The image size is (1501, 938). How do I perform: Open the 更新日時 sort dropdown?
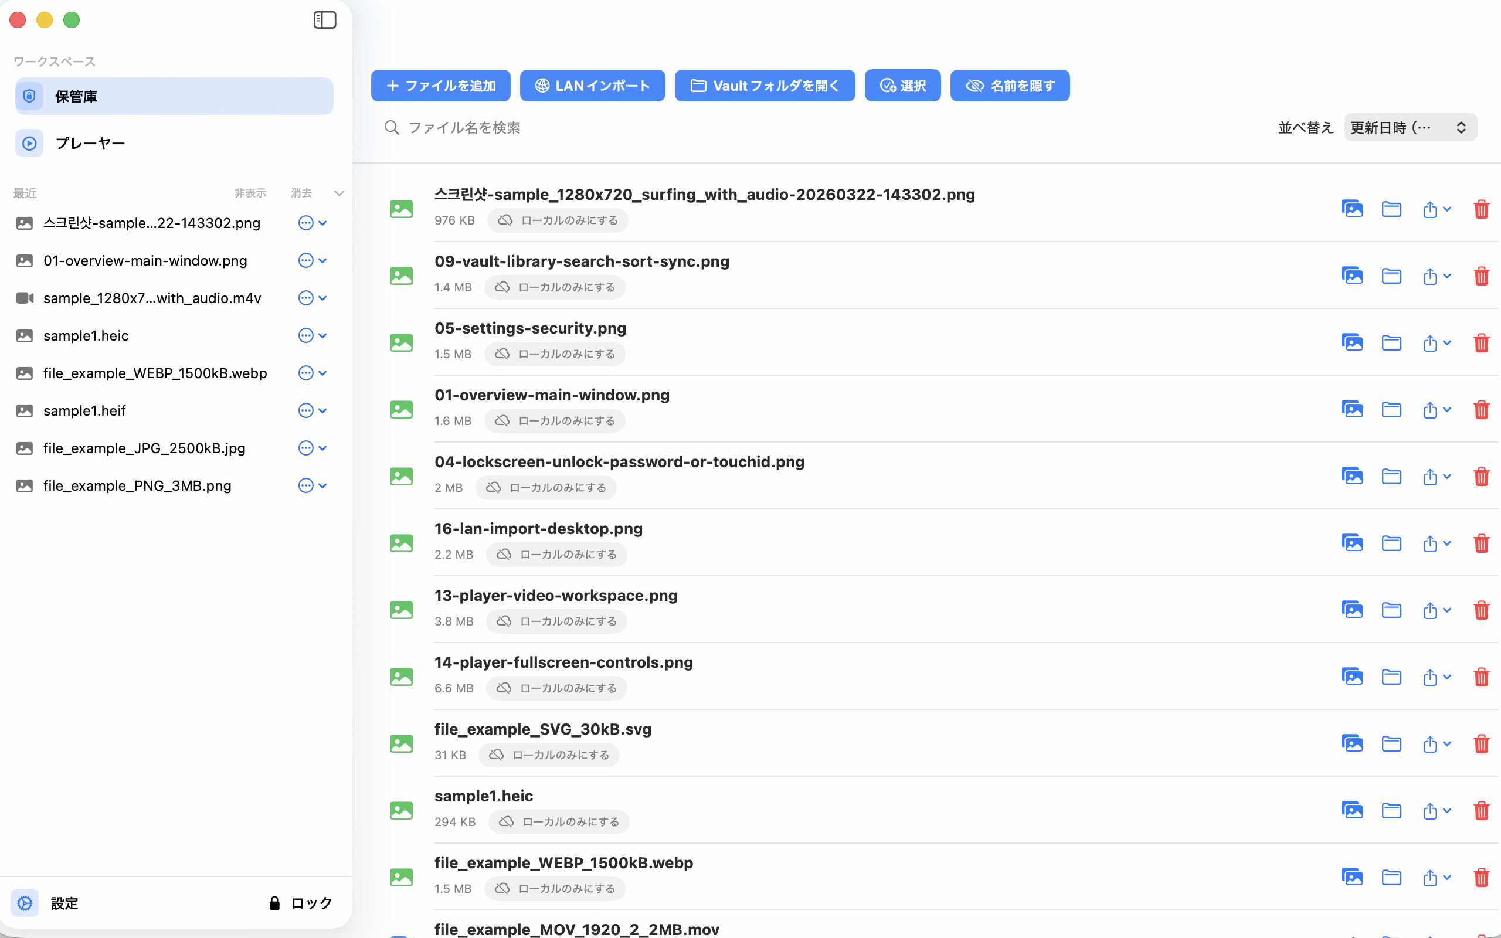point(1409,127)
